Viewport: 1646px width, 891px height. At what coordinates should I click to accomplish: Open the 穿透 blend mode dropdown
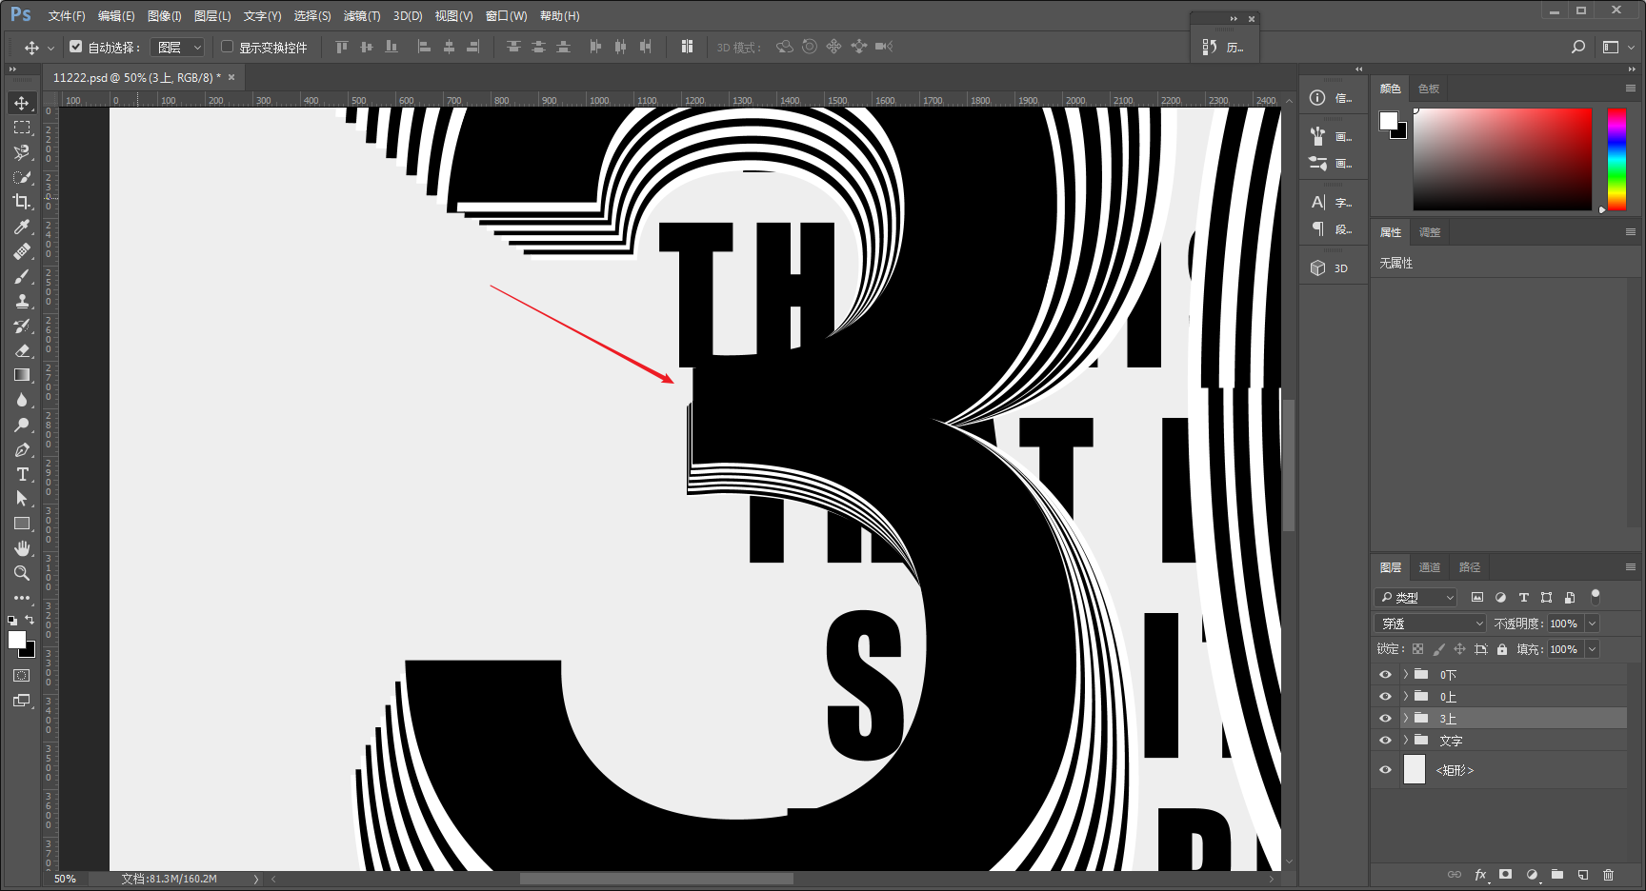coord(1431,624)
